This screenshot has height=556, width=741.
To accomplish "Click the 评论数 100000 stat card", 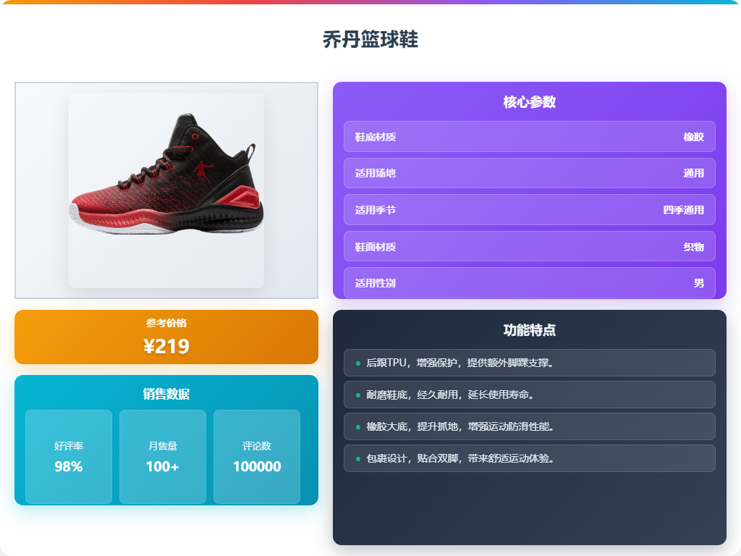I will click(x=257, y=457).
